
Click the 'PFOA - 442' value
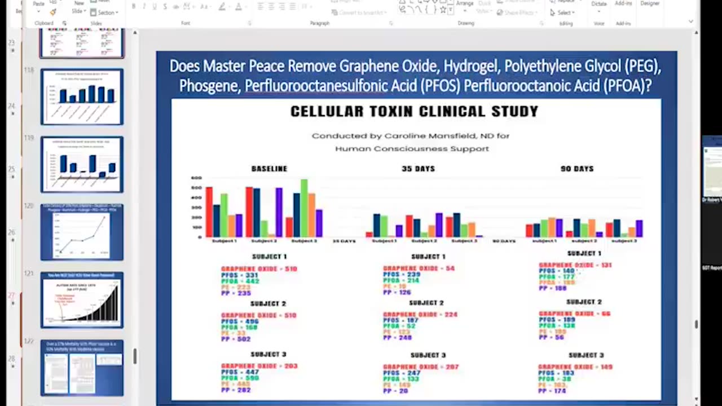pyautogui.click(x=240, y=281)
